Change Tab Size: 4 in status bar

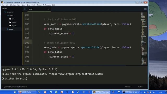(128, 87)
